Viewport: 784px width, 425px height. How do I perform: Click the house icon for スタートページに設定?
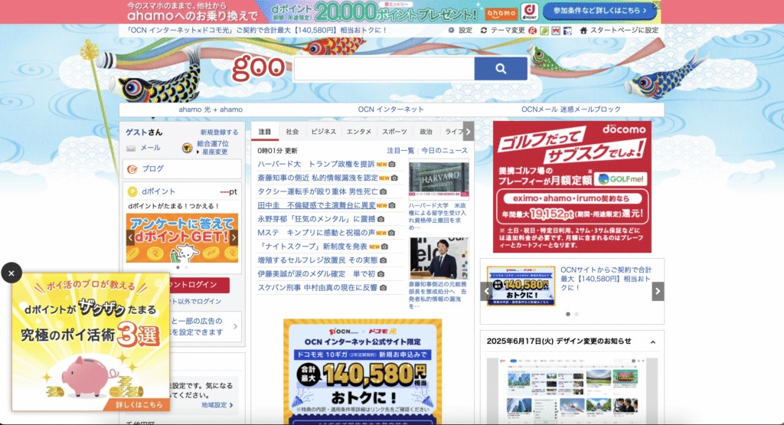[583, 31]
